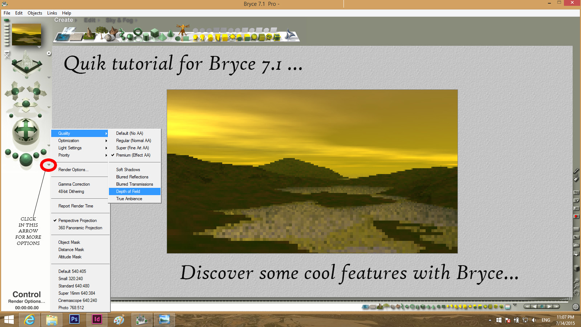Create a green cube primitive
This screenshot has height=327, width=581.
154,33
